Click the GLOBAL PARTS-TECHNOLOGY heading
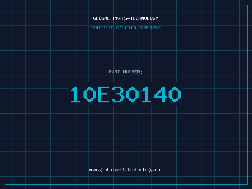 tap(126, 18)
